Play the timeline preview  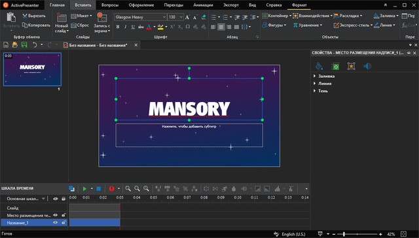(x=84, y=189)
